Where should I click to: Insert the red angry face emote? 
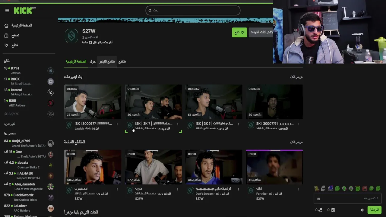(x=365, y=189)
